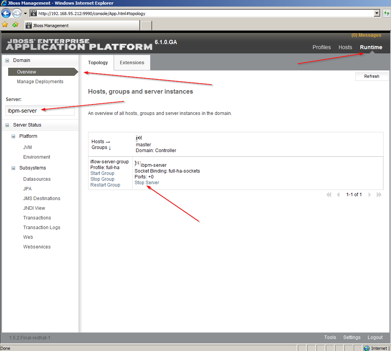The width and height of the screenshot is (391, 351).
Task: Go to the last page of the table
Action: [379, 195]
